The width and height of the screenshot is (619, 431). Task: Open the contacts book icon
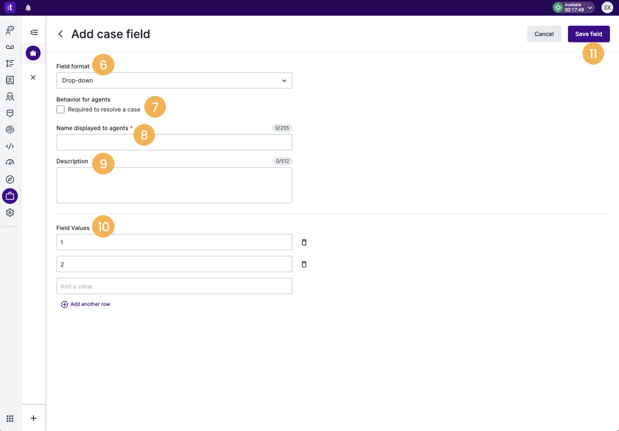(x=10, y=80)
